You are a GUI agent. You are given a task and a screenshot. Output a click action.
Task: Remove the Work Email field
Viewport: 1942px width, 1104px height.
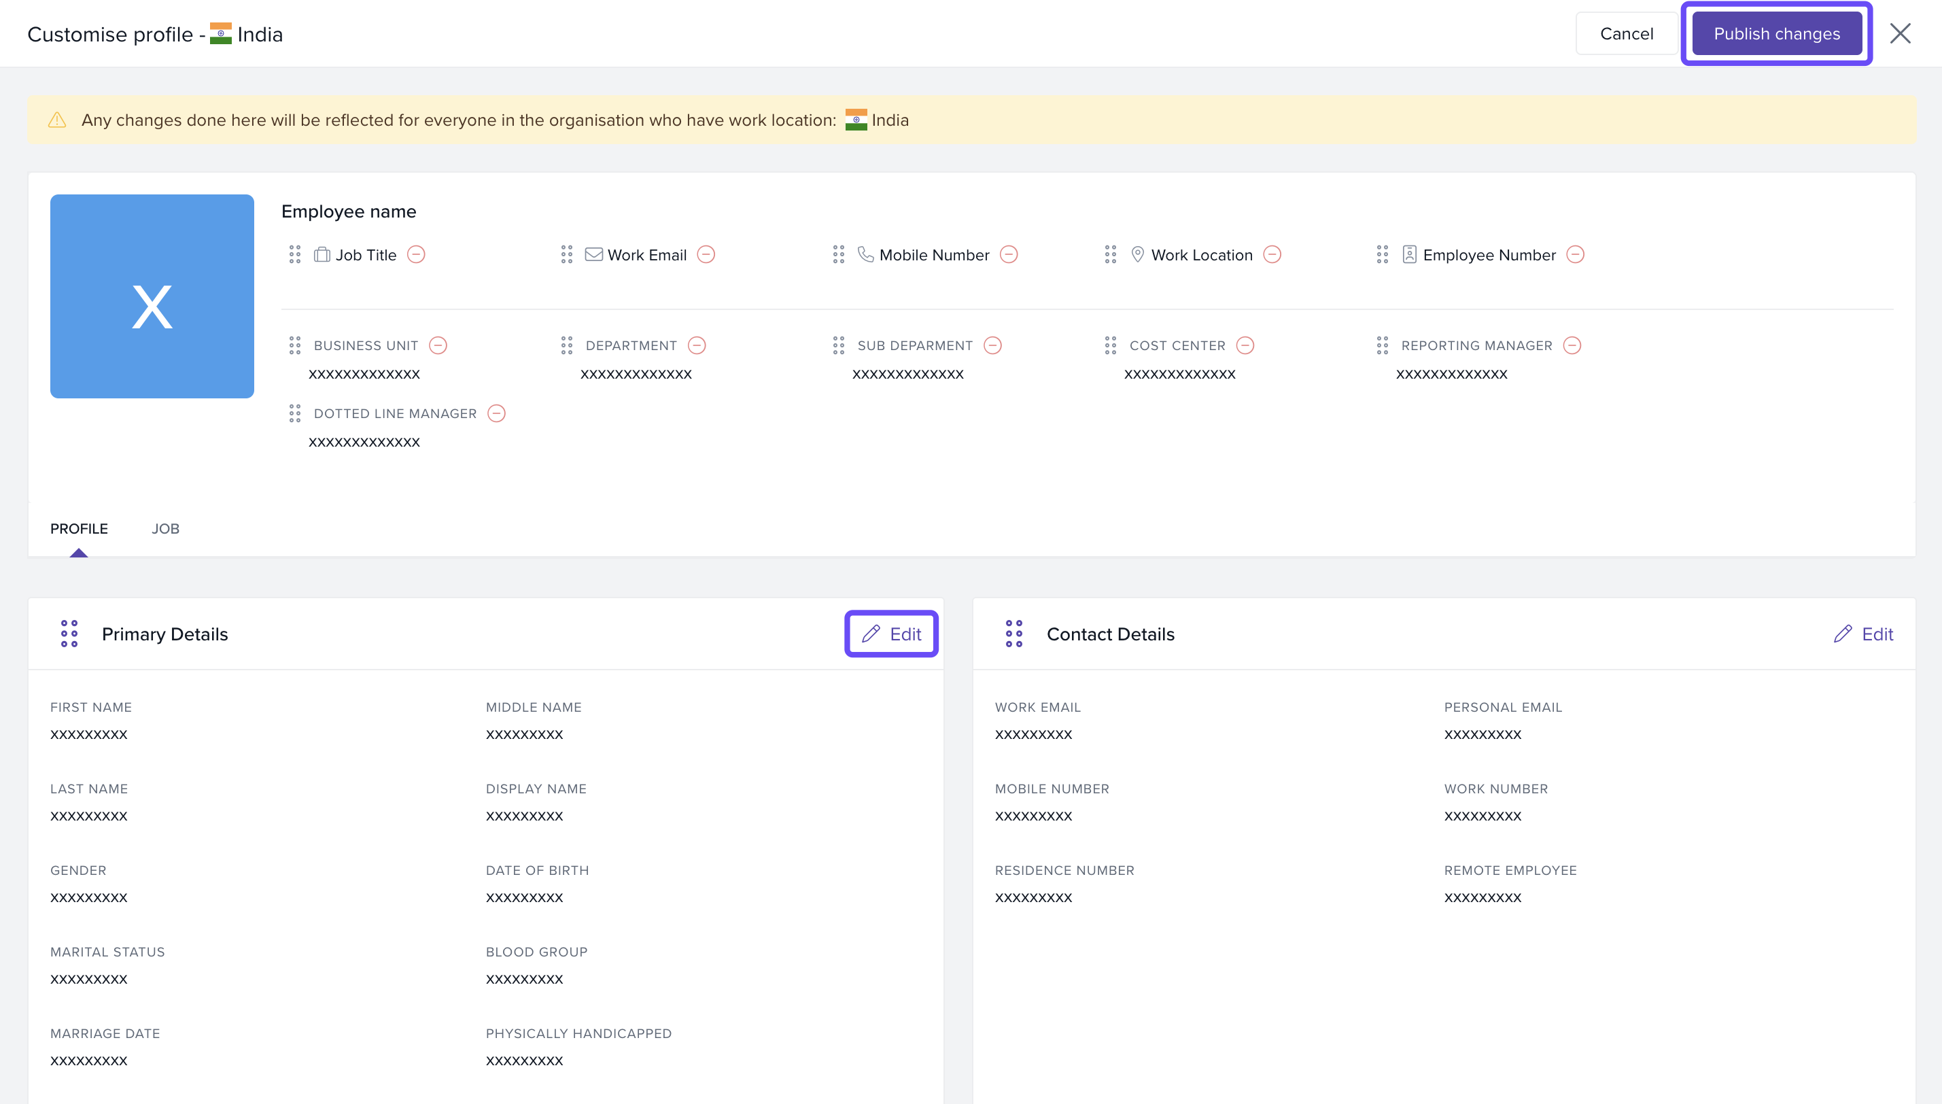(x=706, y=255)
